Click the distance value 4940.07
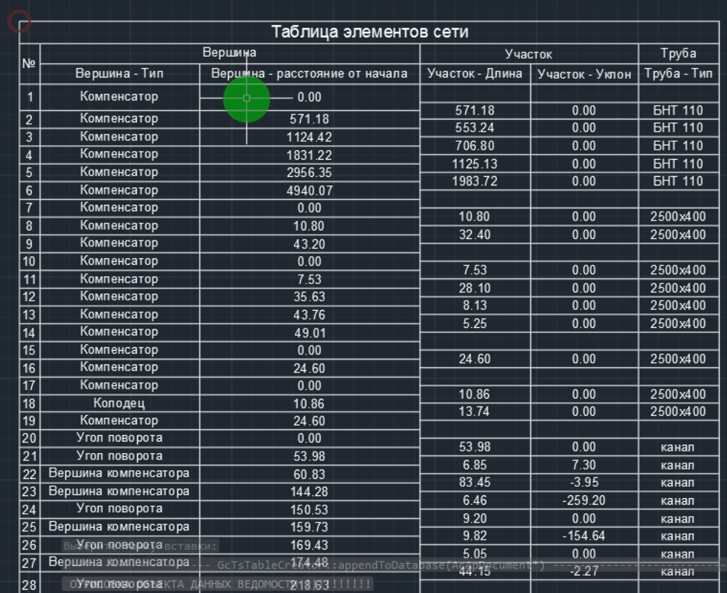727x593 pixels. 309,191
